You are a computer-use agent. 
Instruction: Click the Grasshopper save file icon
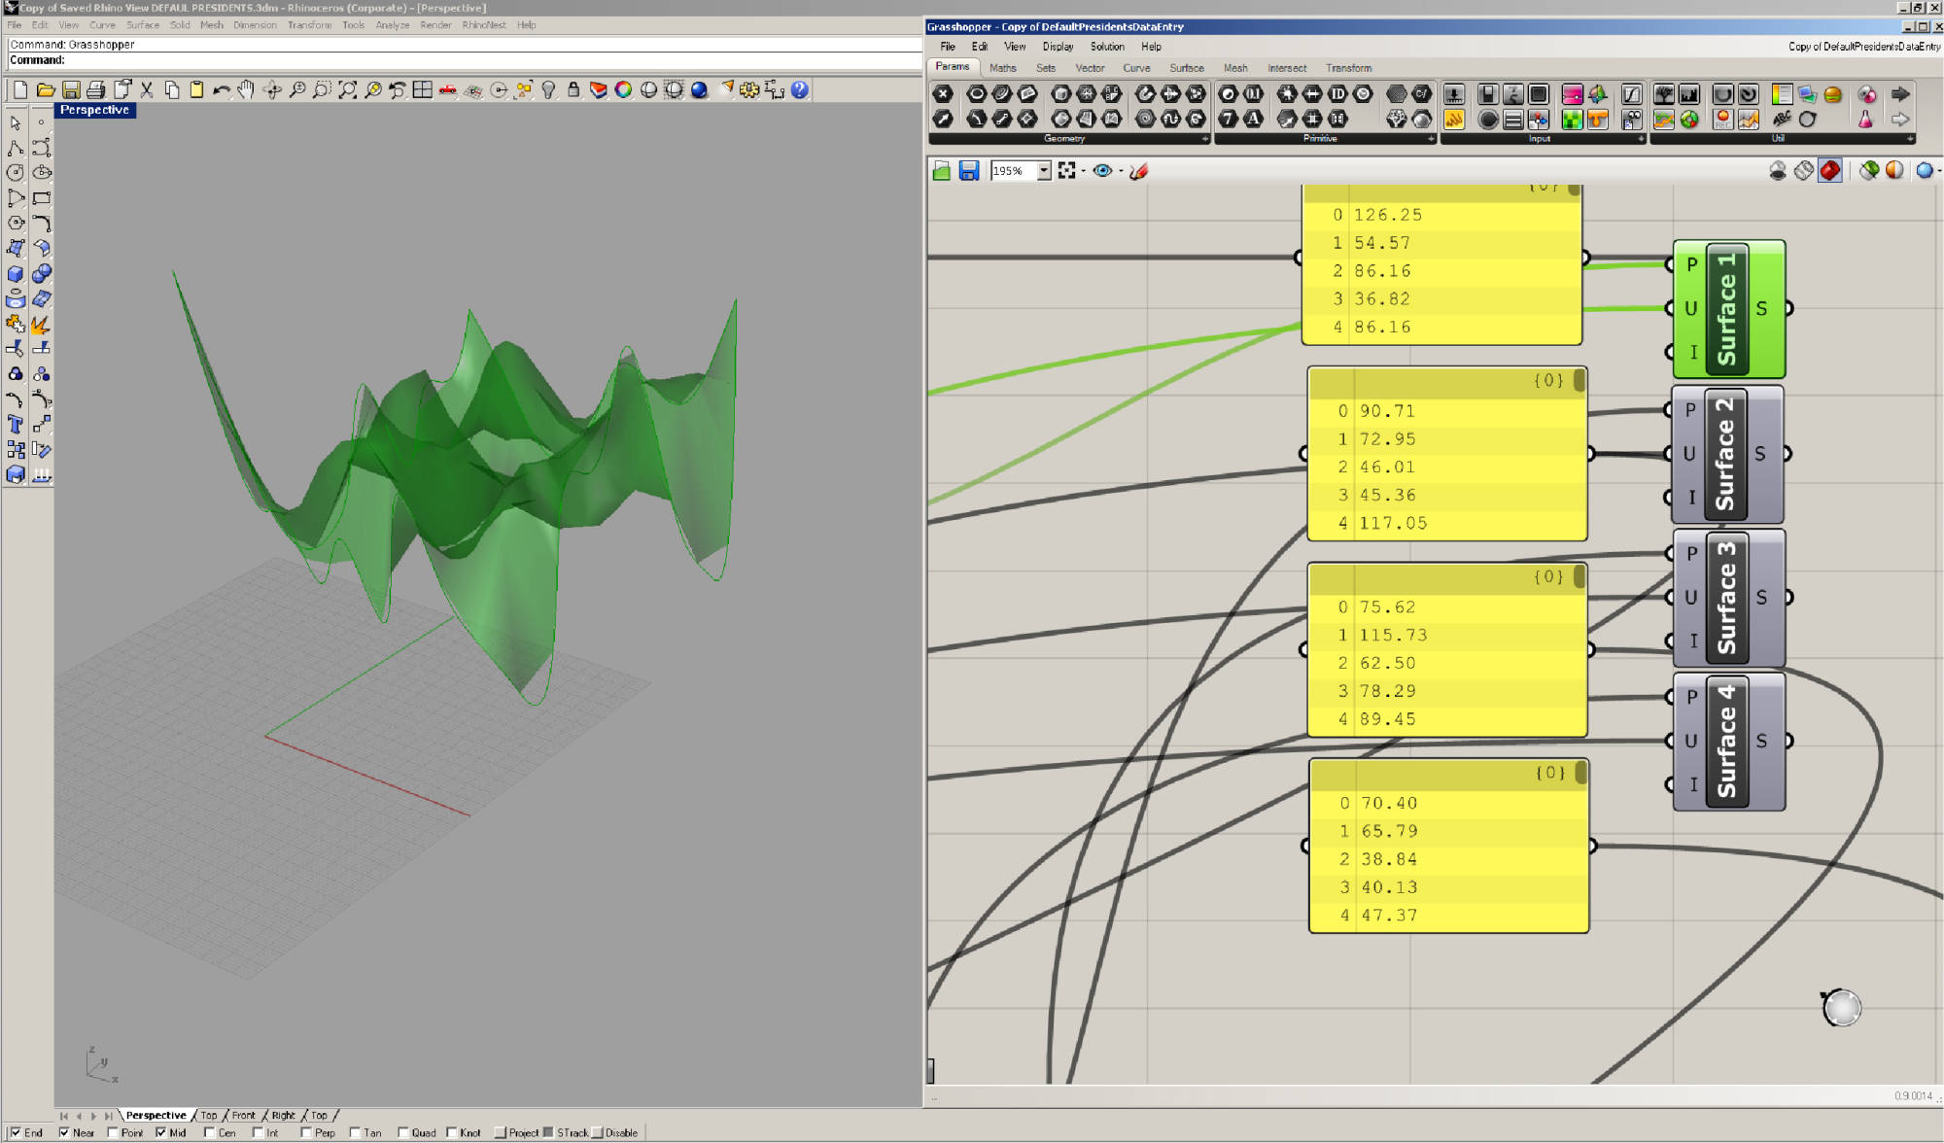[968, 171]
